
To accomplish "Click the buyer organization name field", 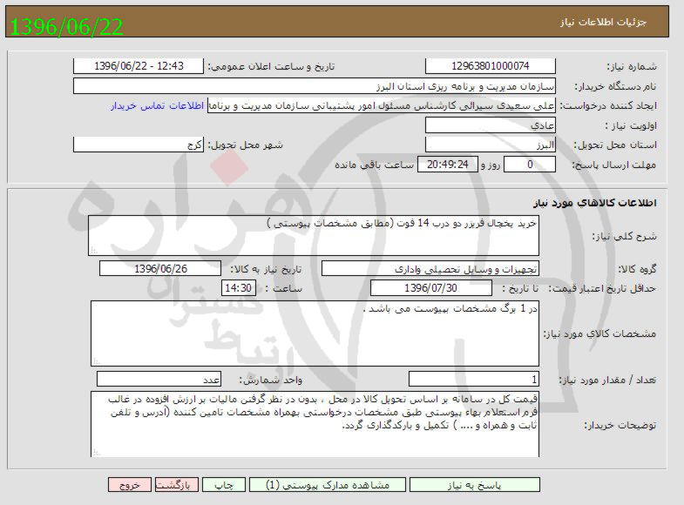I will [315, 86].
